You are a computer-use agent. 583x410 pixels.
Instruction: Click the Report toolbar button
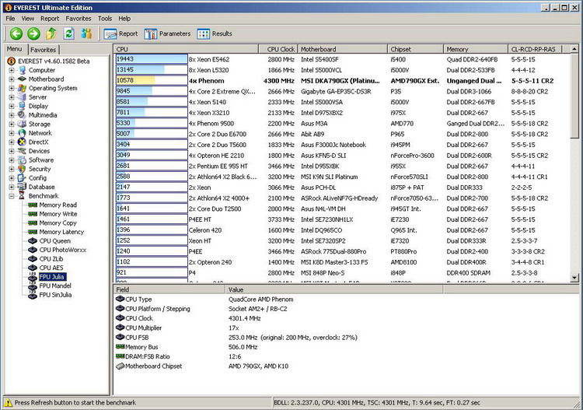120,33
